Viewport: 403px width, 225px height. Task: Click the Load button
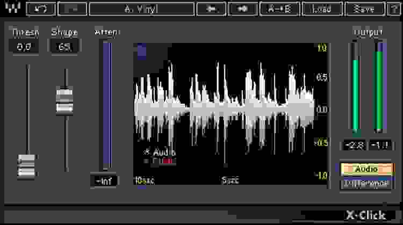(322, 9)
